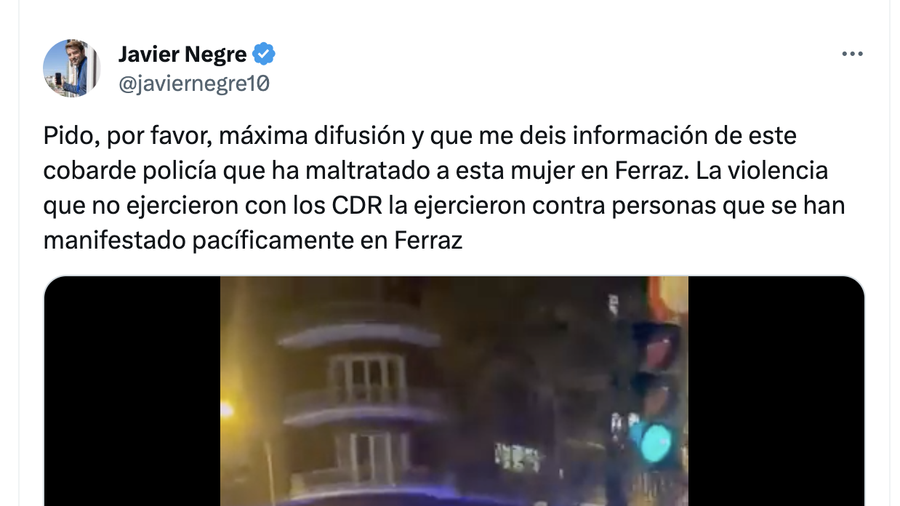Click the upper balcony windows in the video
The image size is (900, 506).
[368, 381]
